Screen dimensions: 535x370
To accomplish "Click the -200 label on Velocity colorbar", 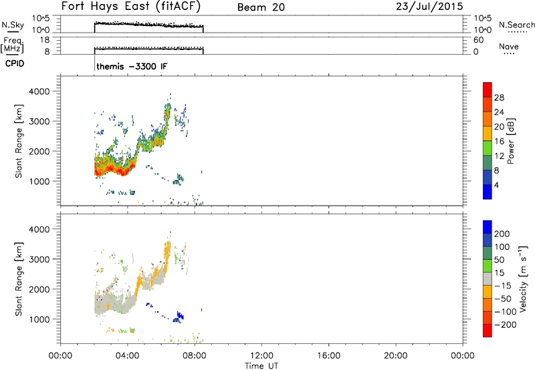I will tap(506, 325).
